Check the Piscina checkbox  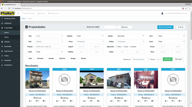click(x=88, y=59)
